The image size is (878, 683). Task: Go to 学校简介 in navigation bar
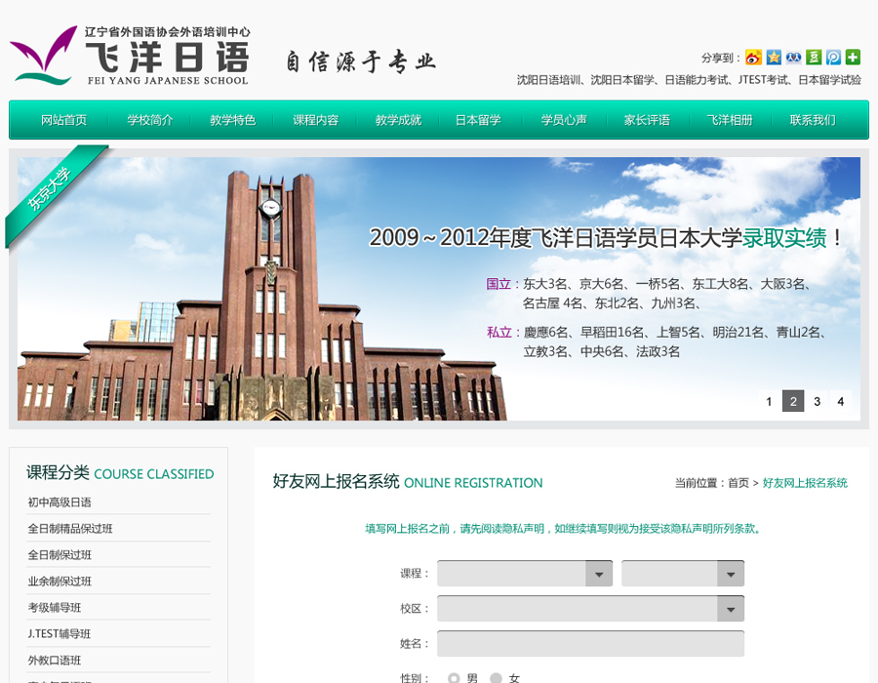[x=150, y=120]
